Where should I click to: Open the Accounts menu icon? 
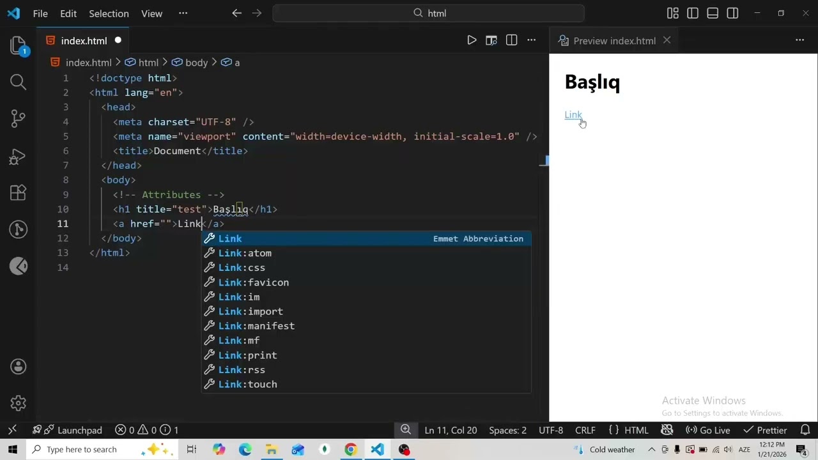pyautogui.click(x=18, y=367)
